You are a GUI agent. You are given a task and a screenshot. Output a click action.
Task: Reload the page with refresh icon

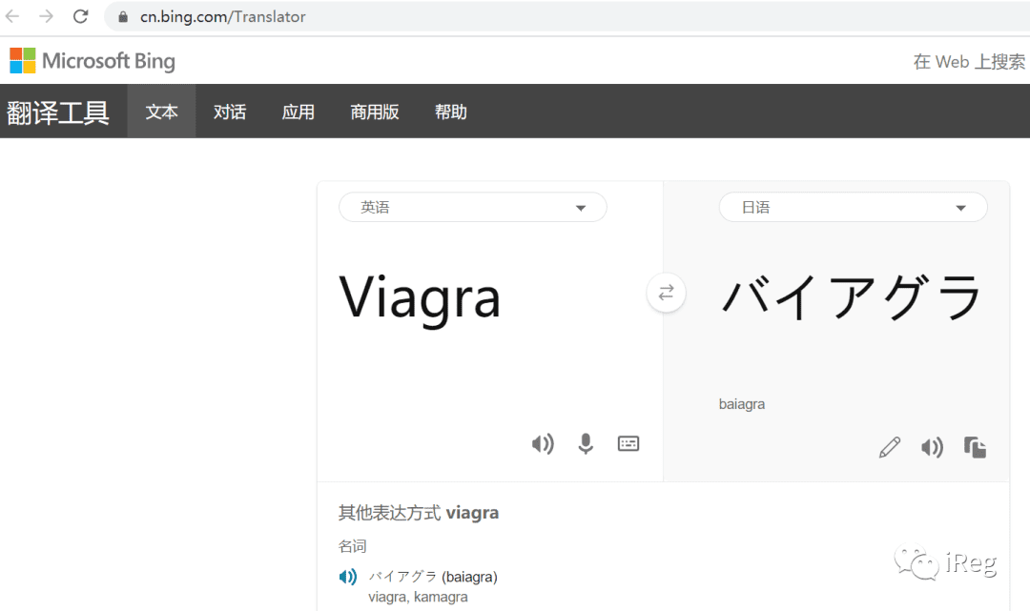[x=80, y=16]
